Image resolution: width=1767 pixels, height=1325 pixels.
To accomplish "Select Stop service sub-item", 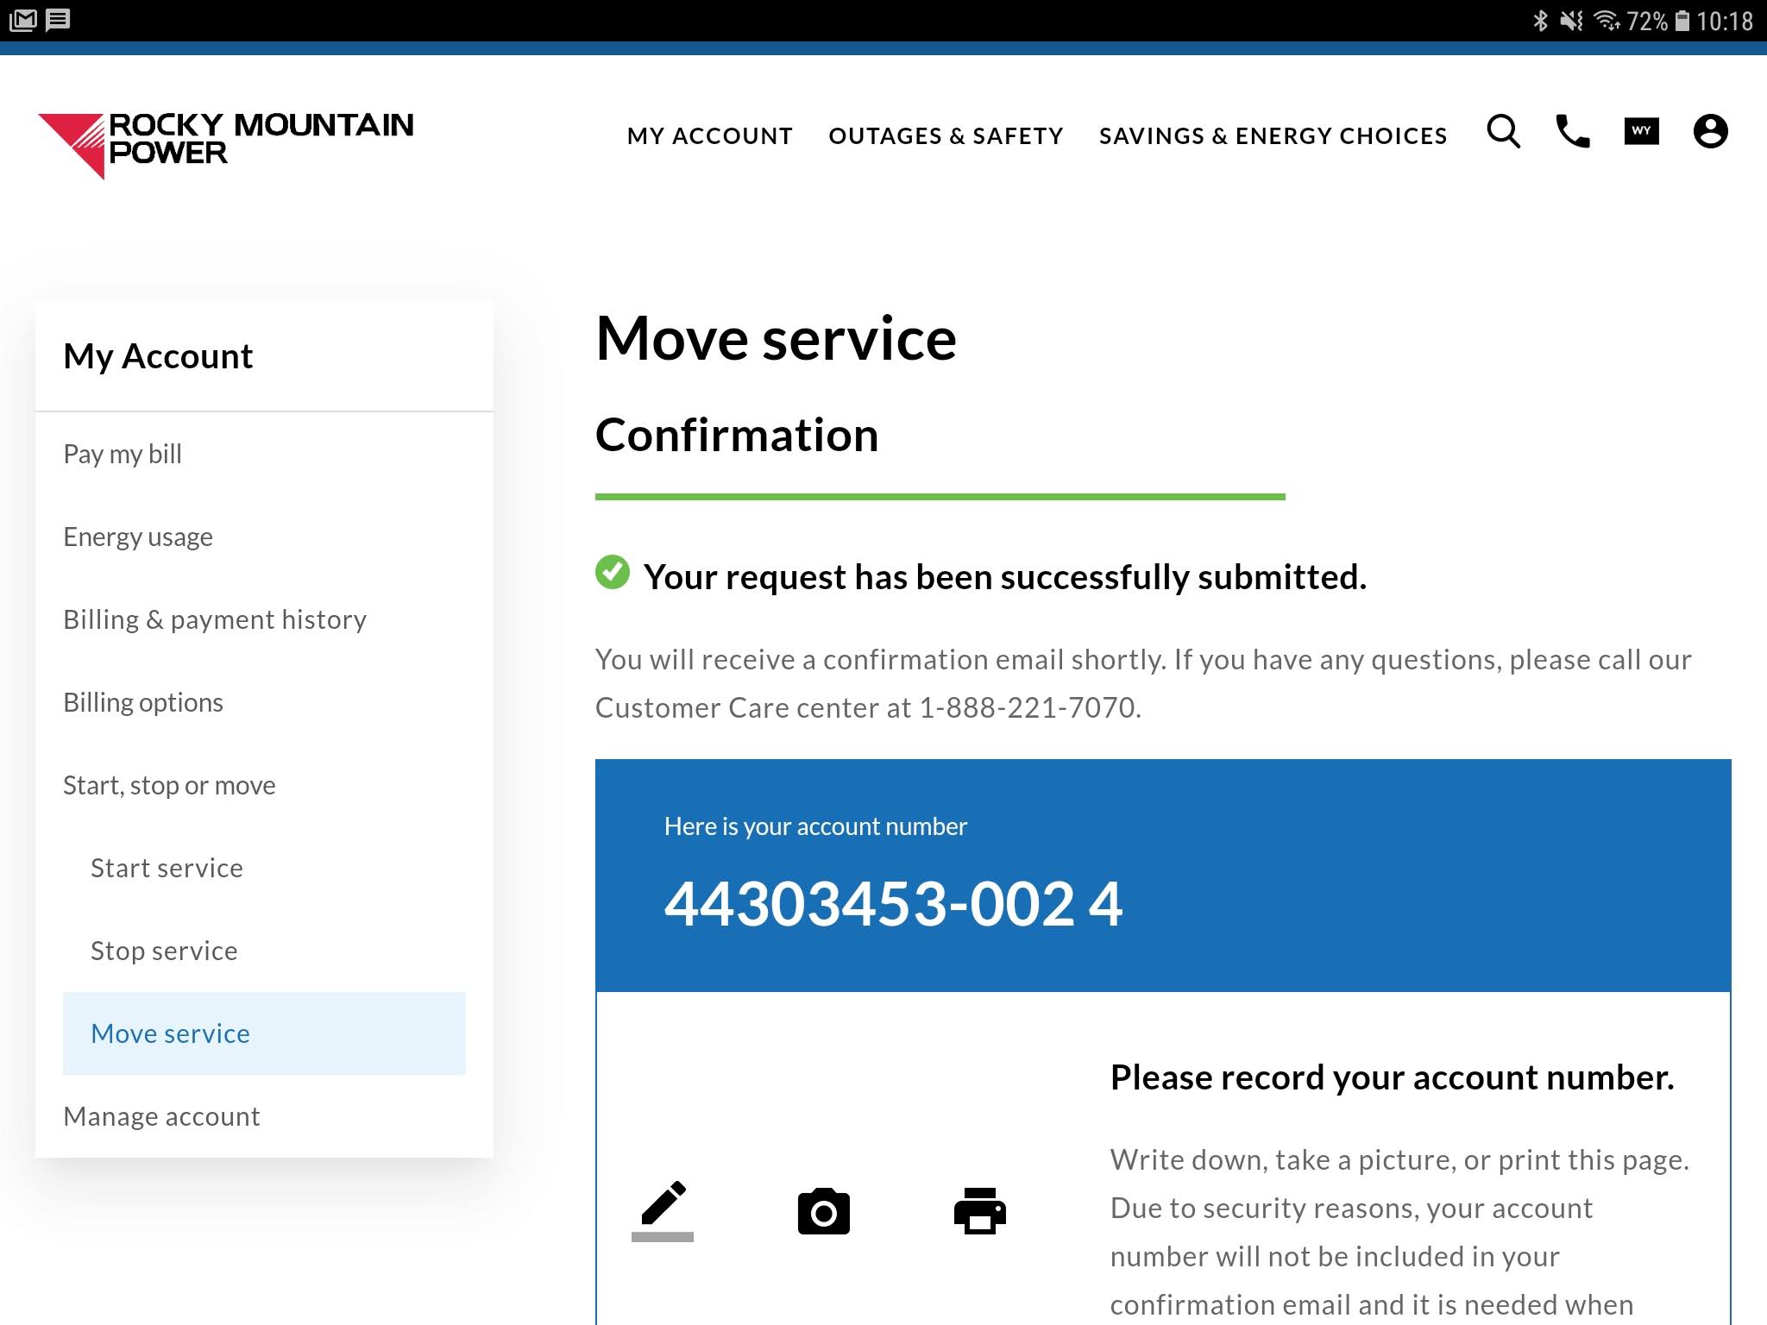I will [164, 951].
